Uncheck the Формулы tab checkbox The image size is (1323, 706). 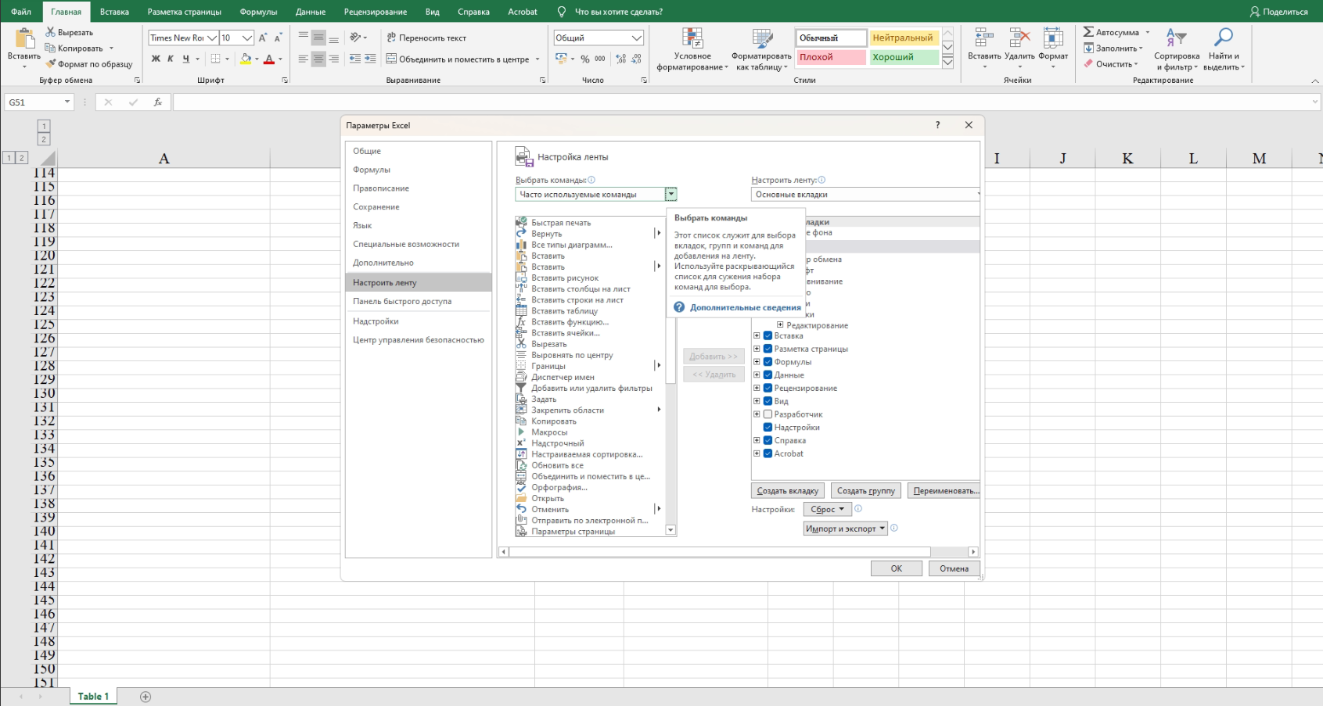768,362
